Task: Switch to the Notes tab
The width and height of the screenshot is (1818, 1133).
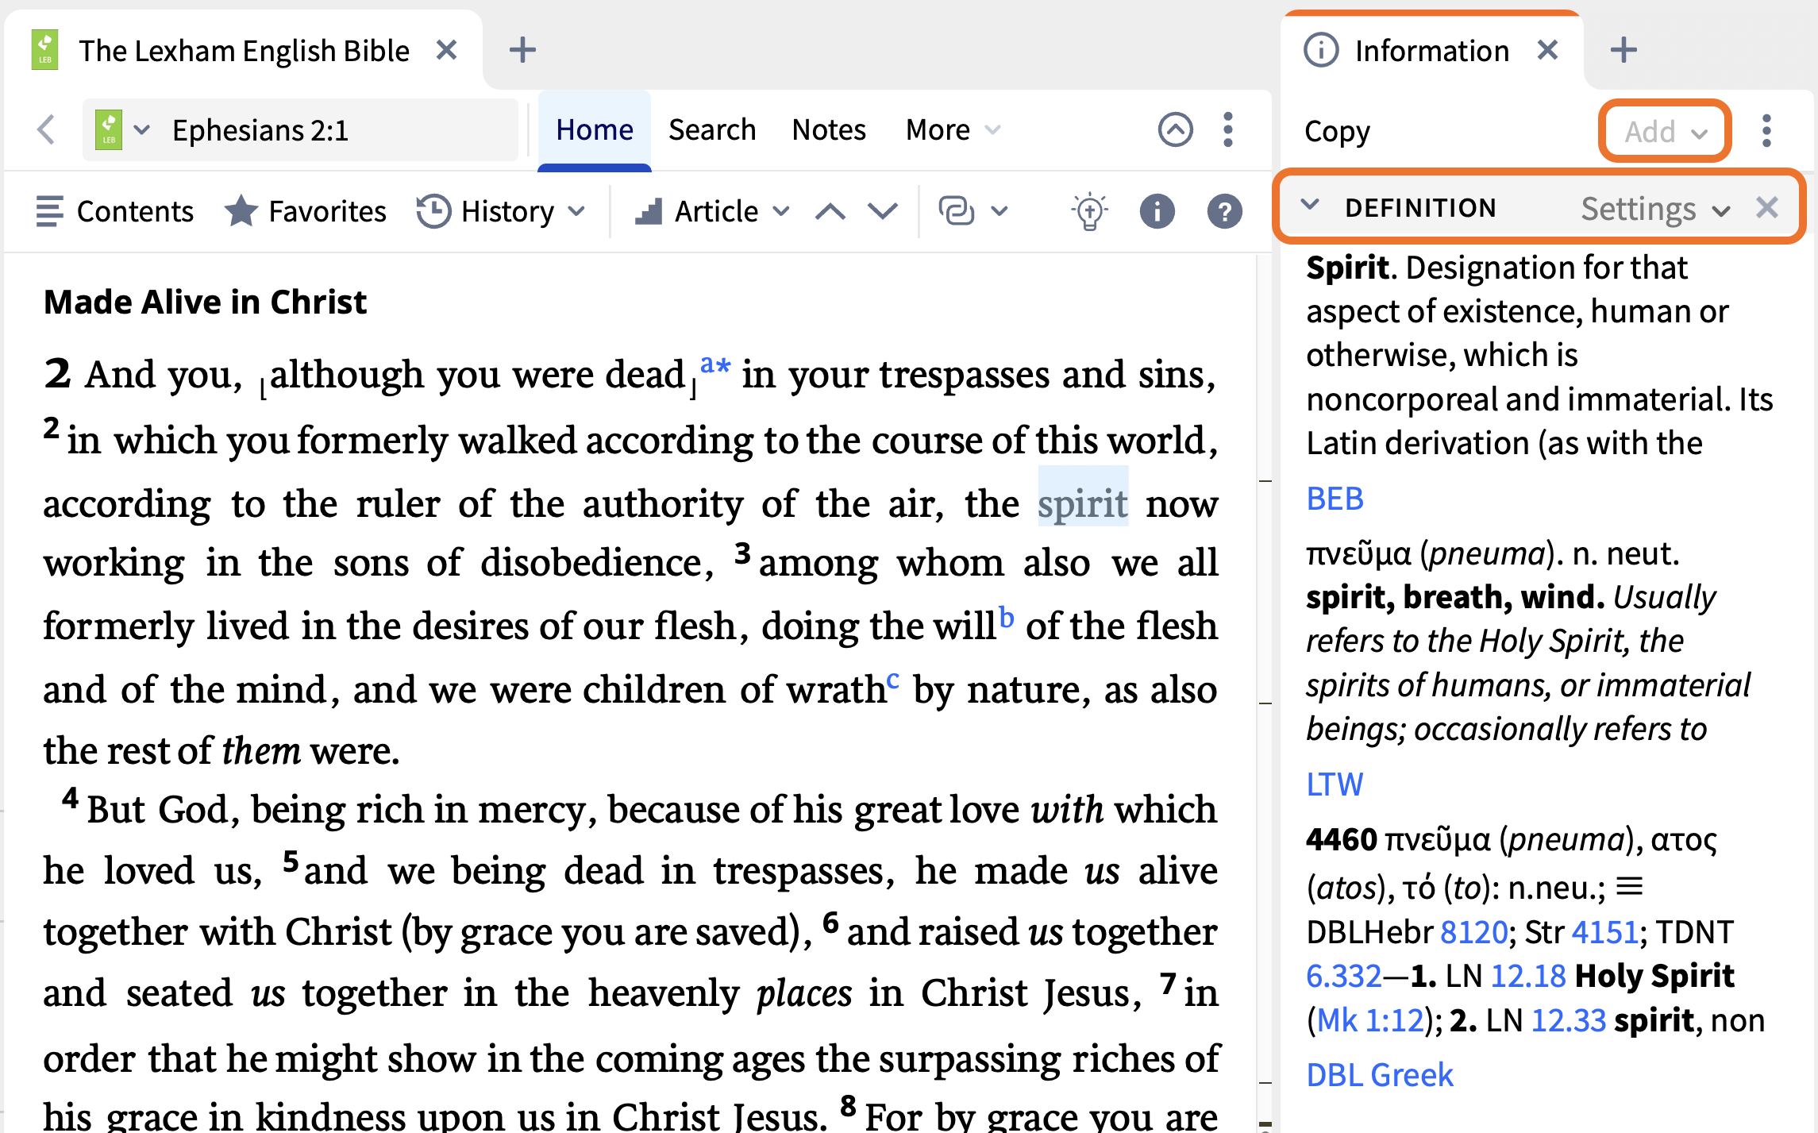Action: (829, 129)
